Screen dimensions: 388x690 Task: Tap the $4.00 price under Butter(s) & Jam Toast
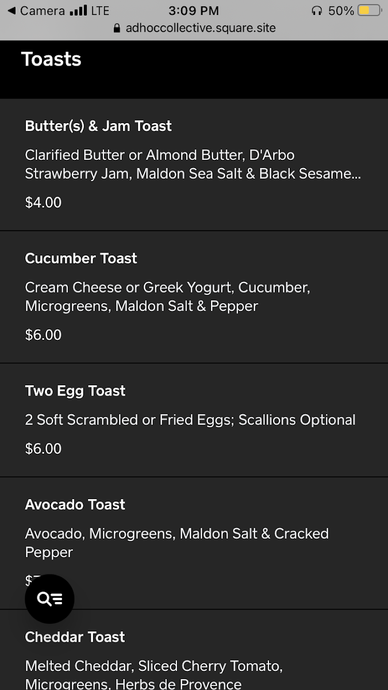tap(43, 202)
